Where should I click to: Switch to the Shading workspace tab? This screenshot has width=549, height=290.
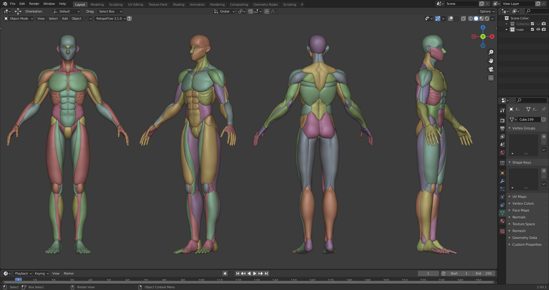click(178, 5)
